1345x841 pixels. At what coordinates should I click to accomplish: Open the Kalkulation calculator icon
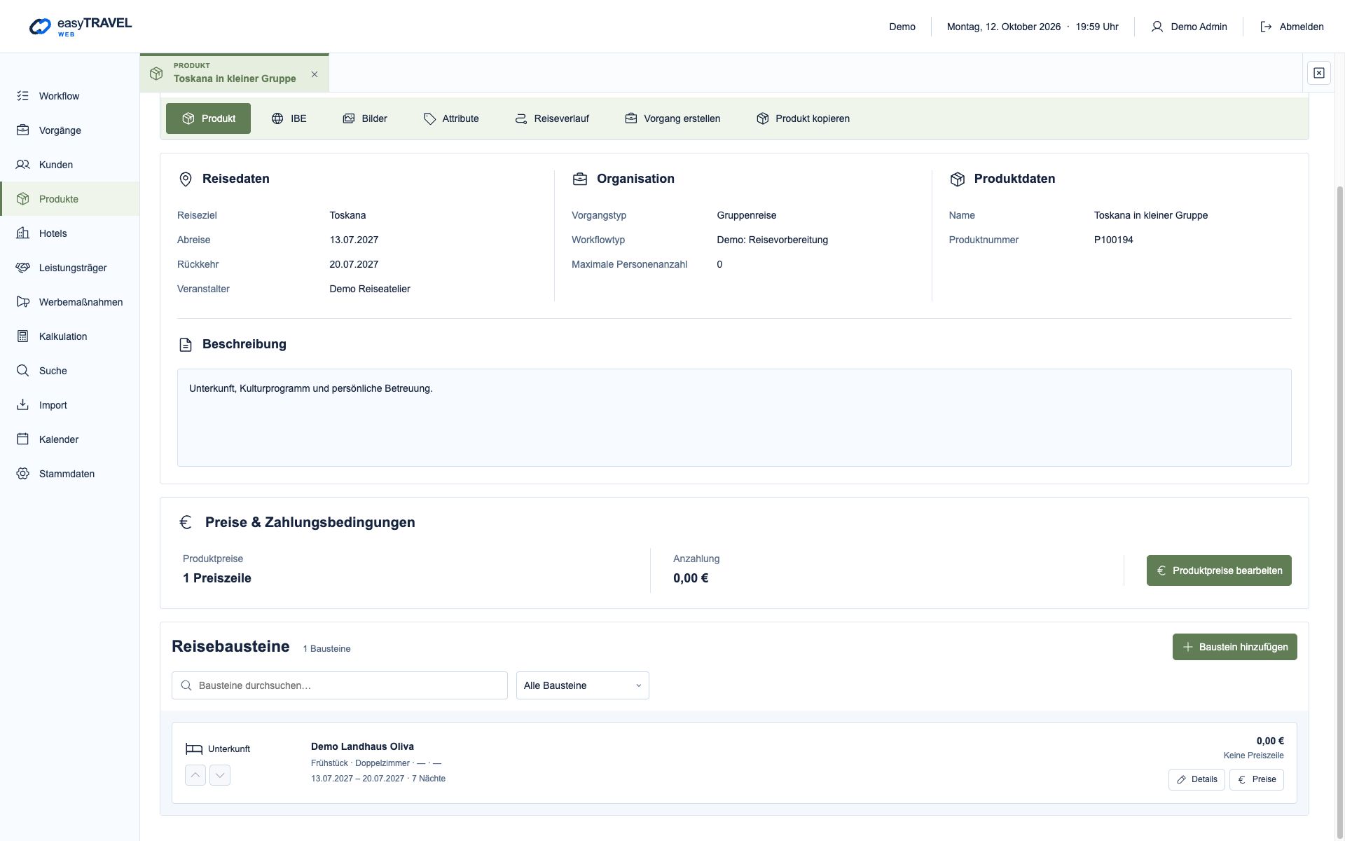tap(23, 336)
